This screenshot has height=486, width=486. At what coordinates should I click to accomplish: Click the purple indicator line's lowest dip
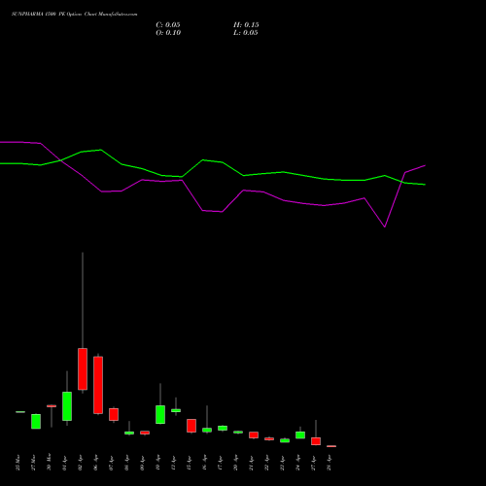tap(385, 226)
